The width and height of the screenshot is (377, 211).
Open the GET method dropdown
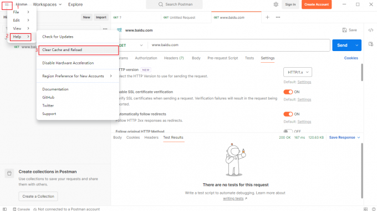point(131,46)
